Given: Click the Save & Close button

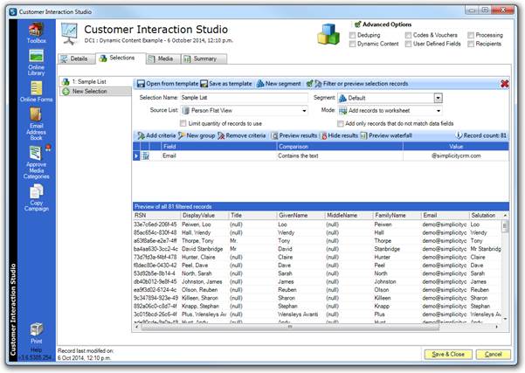Looking at the screenshot, I should coord(448,355).
